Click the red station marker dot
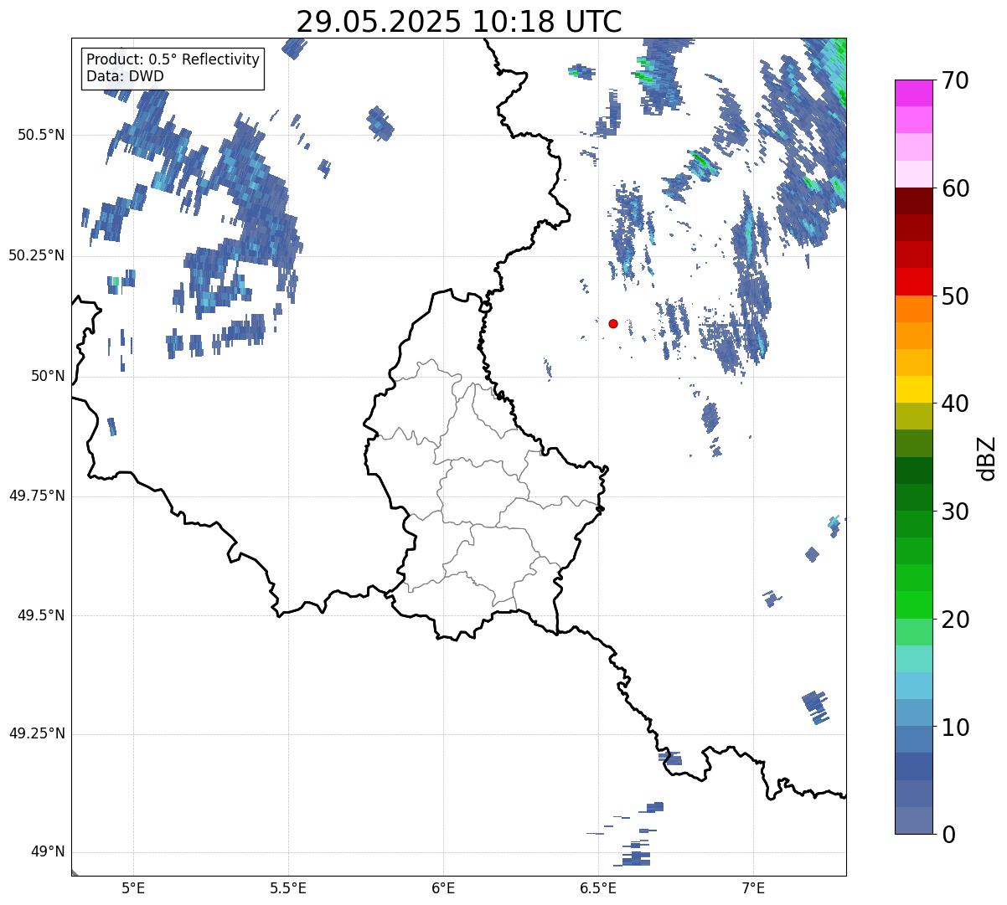The image size is (1007, 905). (x=613, y=323)
